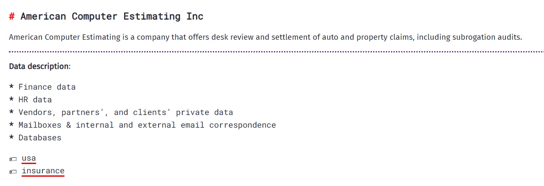
Task: Open the insurance tag link
Action: pos(43,171)
